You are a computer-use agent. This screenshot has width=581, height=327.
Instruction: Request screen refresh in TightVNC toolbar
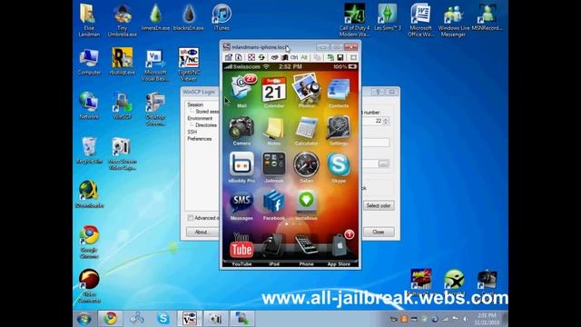(x=261, y=57)
